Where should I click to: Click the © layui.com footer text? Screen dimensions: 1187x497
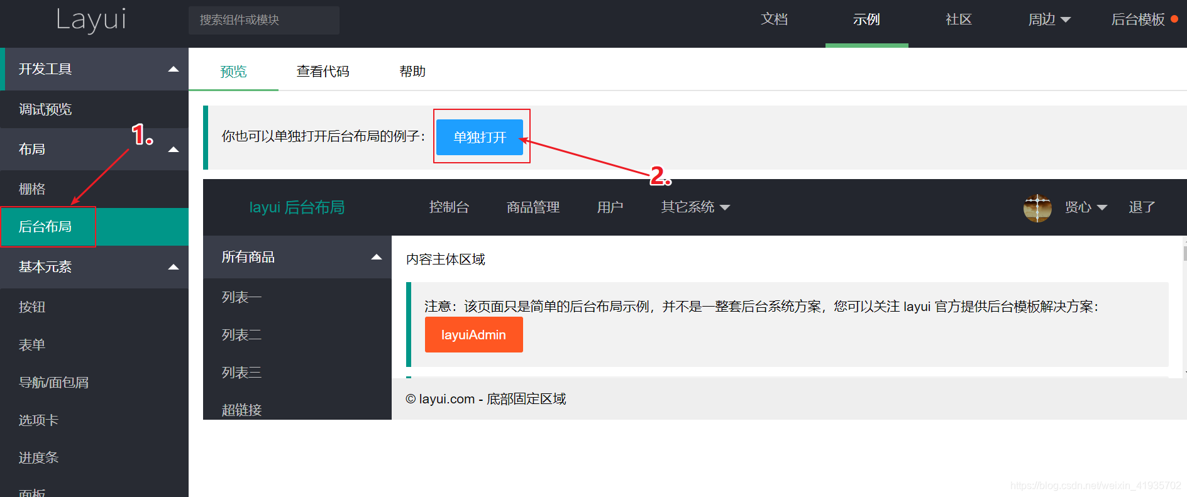(x=485, y=399)
